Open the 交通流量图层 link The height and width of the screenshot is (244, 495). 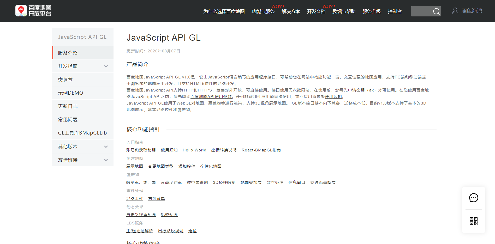[323, 182]
